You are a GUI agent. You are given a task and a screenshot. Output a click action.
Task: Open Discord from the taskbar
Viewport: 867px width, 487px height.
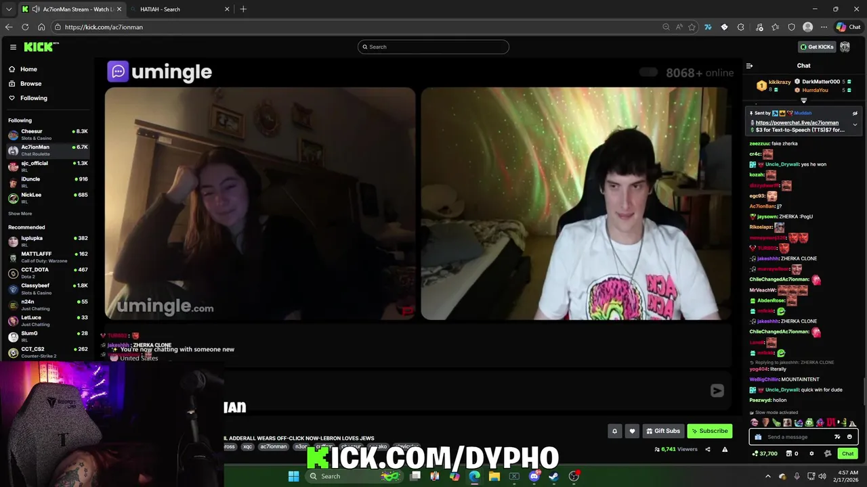click(x=534, y=476)
